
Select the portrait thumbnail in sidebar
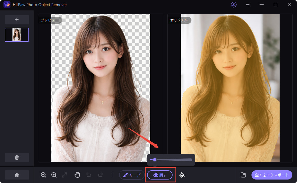point(17,35)
